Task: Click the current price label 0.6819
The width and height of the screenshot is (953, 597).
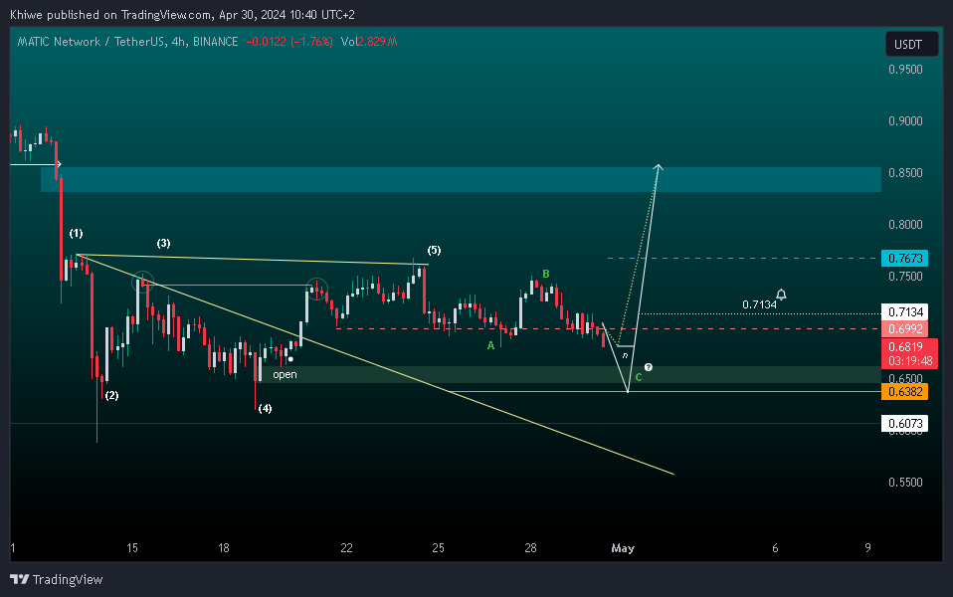Action: tap(905, 346)
